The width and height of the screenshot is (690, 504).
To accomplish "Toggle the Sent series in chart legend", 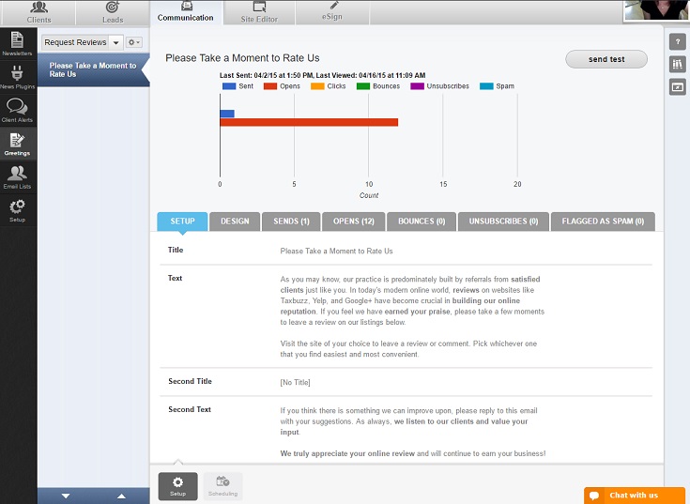I will [x=238, y=86].
